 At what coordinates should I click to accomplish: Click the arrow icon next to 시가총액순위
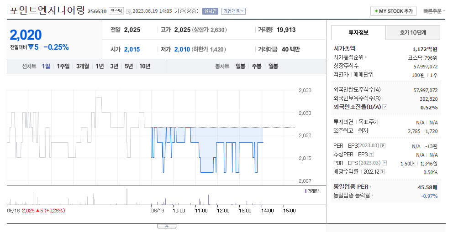pyautogui.click(x=366, y=57)
